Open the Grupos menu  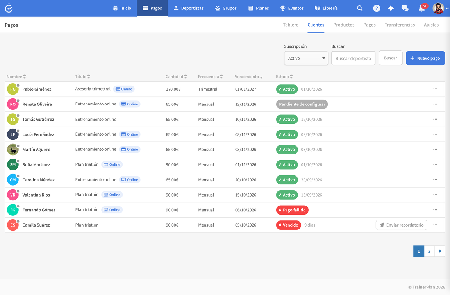tap(226, 8)
